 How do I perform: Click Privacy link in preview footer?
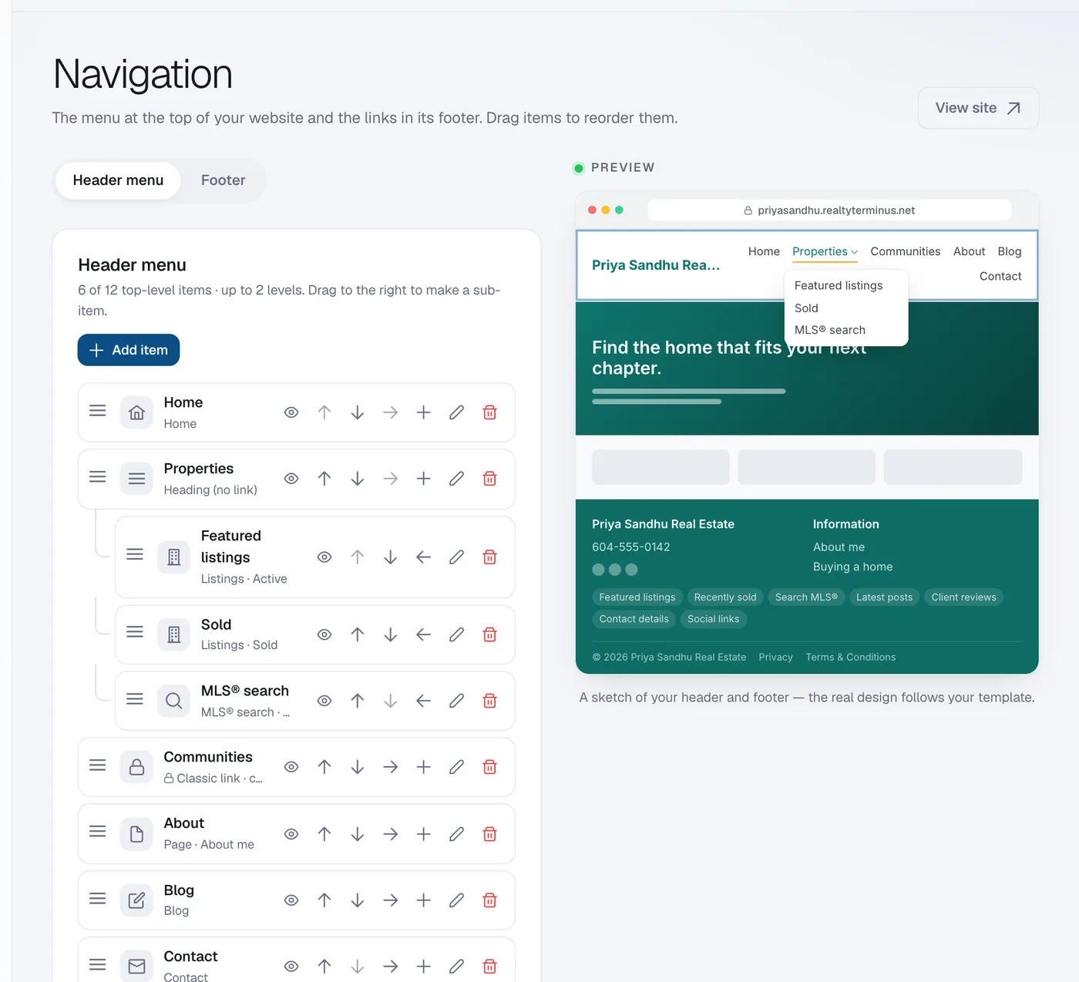tap(775, 657)
